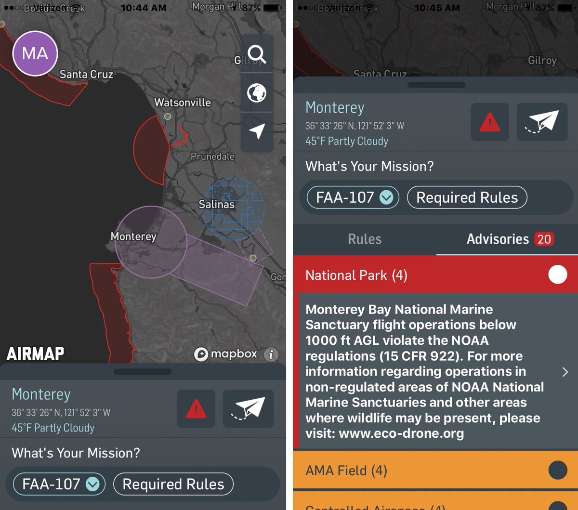Open the globe map layers icon

[x=257, y=92]
